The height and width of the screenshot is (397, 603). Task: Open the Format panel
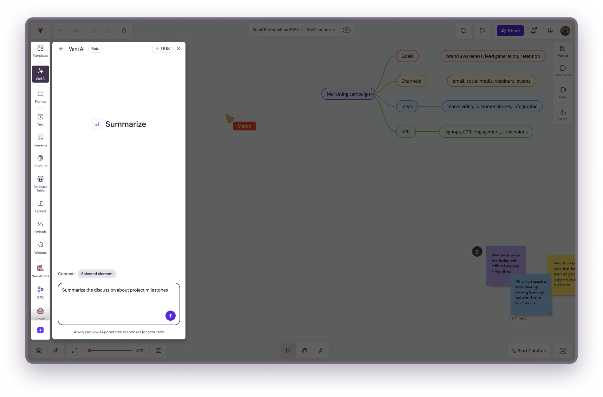[563, 51]
